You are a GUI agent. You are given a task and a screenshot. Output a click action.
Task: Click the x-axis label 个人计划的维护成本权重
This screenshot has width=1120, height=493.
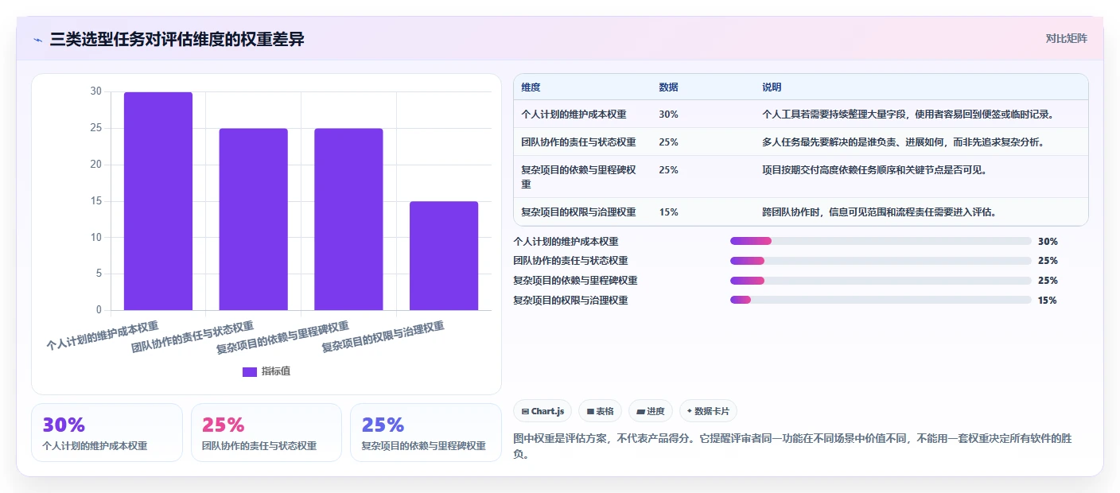[103, 336]
